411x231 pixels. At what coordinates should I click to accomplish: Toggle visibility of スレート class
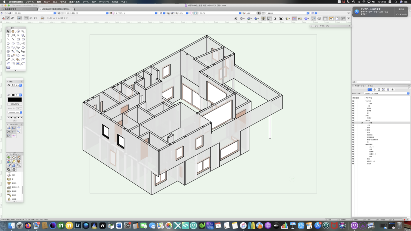point(353,147)
